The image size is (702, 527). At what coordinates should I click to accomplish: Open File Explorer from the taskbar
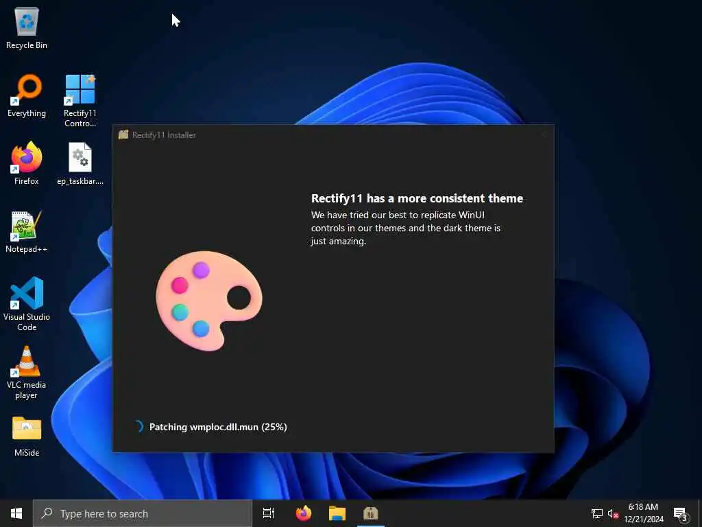tap(337, 513)
